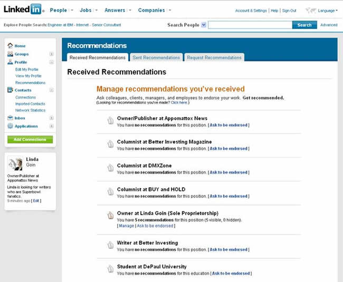Ask to be endorsed for Linda Goin Sole Proprietorship

coord(155,226)
